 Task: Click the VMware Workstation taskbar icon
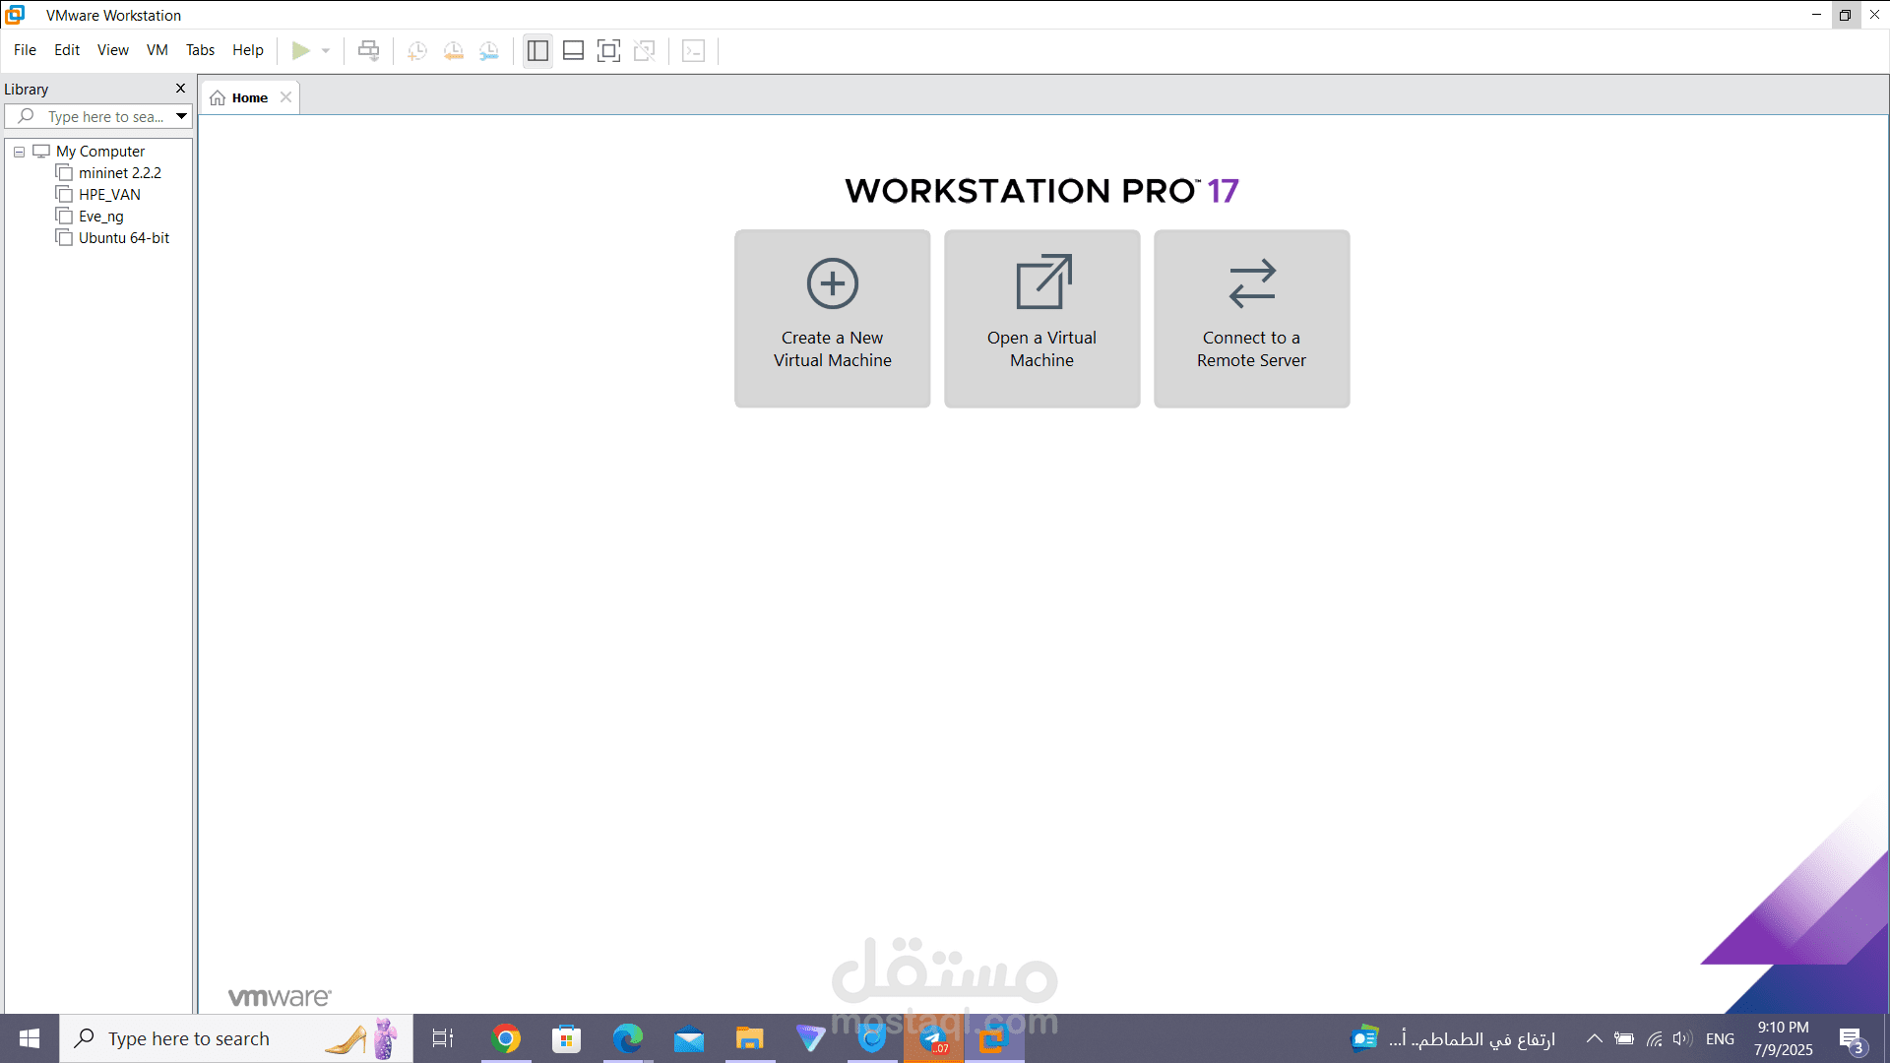point(994,1038)
